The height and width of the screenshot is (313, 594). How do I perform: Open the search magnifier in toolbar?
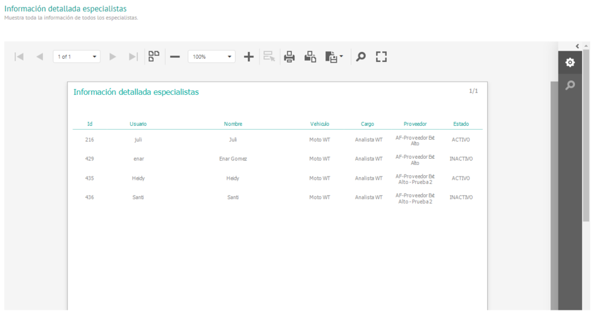[x=360, y=57]
